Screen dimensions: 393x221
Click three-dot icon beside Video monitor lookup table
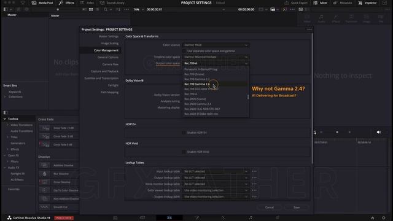click(x=254, y=184)
